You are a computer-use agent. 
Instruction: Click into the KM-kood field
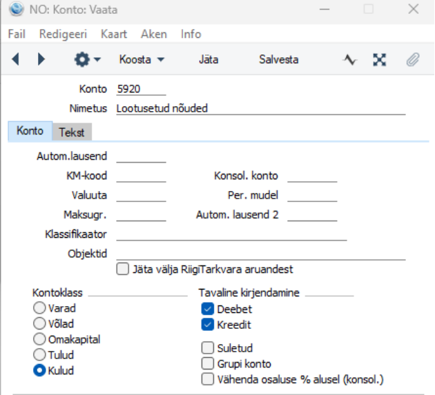(x=142, y=176)
